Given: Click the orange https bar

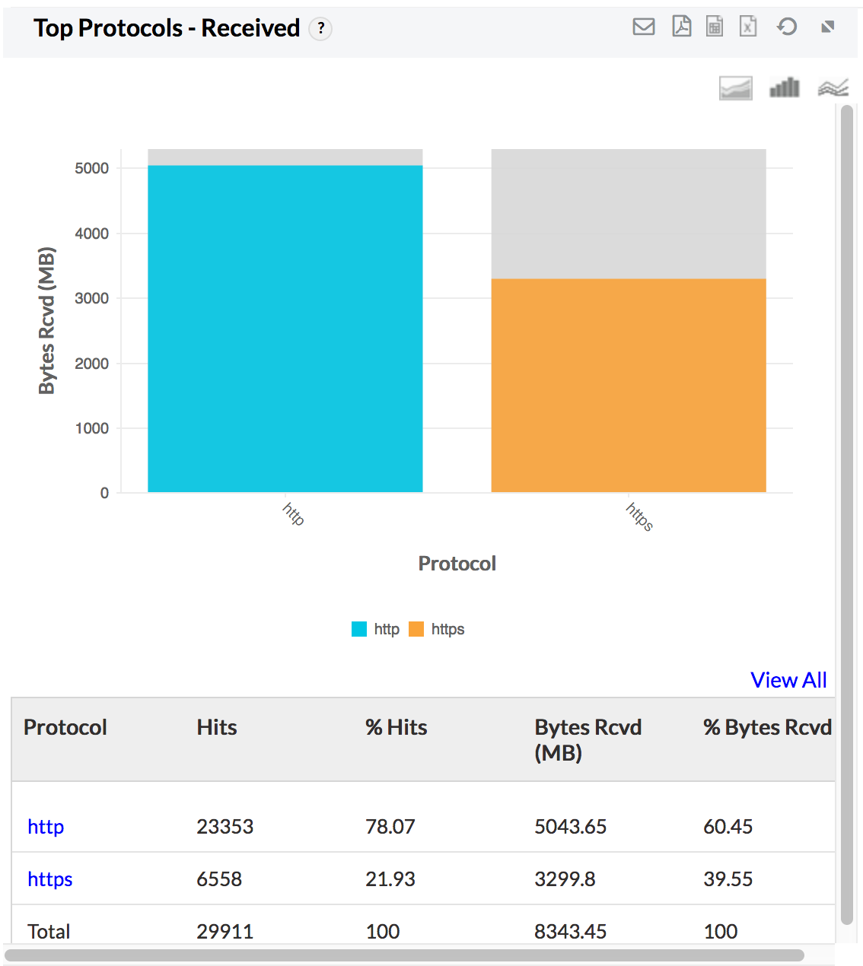Looking at the screenshot, I should click(x=628, y=385).
